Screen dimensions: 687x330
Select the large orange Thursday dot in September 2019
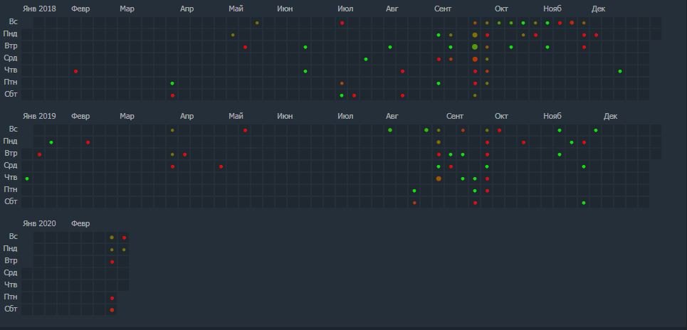point(439,179)
